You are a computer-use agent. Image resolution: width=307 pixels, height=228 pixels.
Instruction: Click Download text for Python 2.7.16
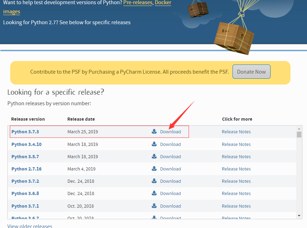pos(170,169)
